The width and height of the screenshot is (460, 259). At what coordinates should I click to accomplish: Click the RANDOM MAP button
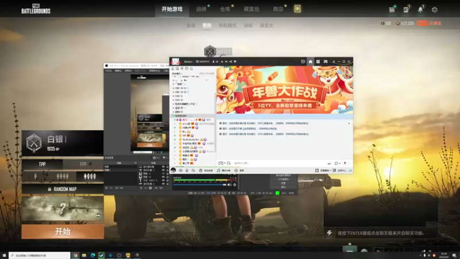click(63, 189)
